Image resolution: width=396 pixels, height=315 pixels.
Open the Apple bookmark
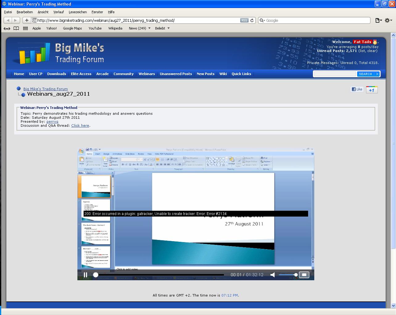point(37,28)
